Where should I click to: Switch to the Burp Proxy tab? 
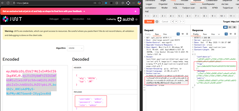(x=173, y=1)
